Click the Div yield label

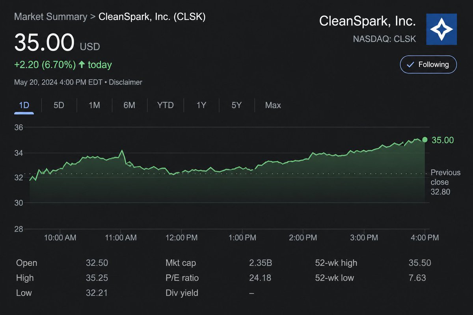click(x=182, y=293)
